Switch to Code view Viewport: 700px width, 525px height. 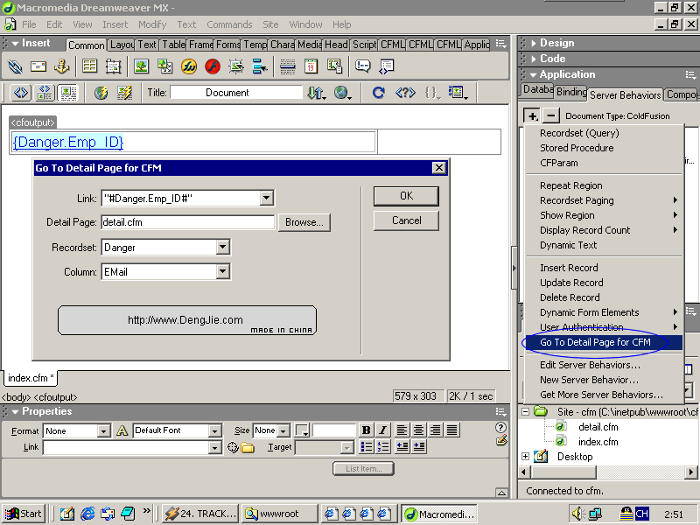point(21,93)
